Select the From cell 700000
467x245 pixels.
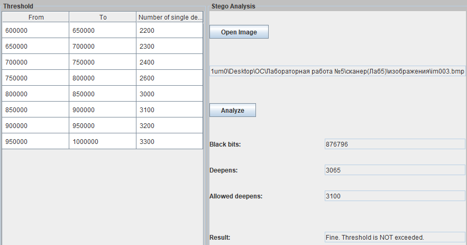[x=35, y=62]
